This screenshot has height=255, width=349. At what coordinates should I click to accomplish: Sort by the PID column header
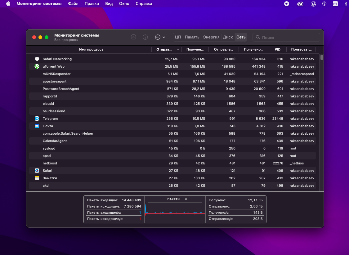277,49
